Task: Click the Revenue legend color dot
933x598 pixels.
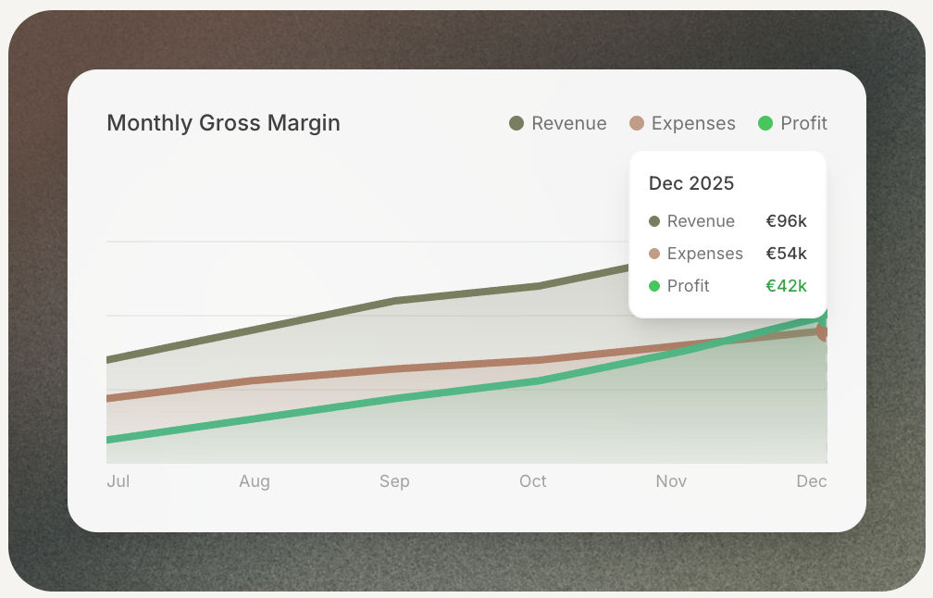Action: 516,123
